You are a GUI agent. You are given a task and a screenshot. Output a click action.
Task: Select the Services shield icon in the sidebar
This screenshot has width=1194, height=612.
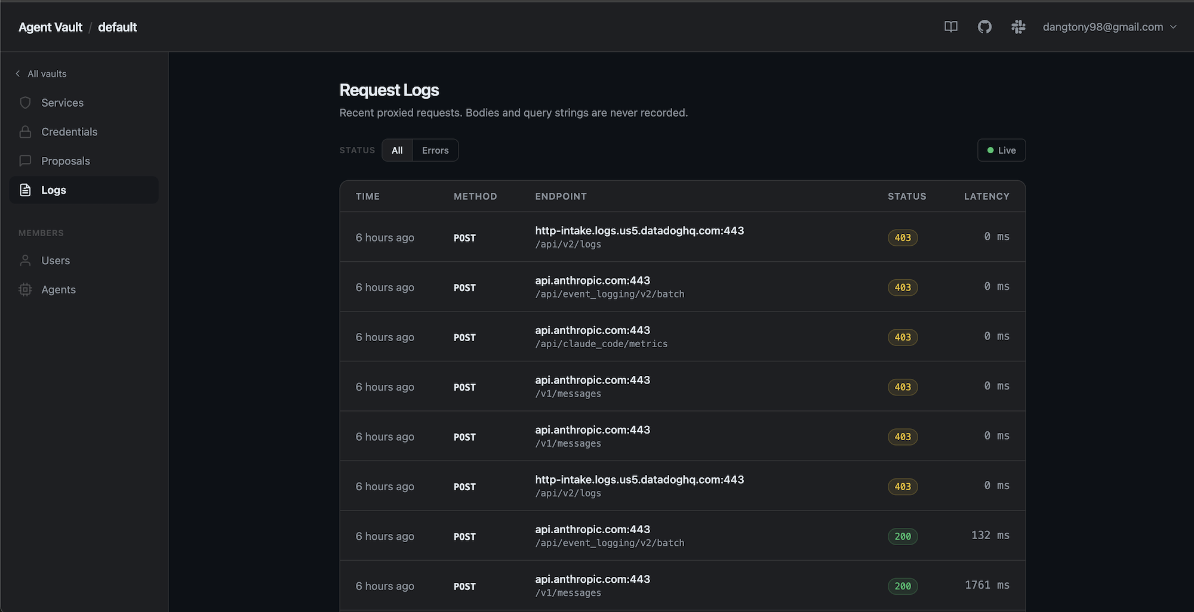25,102
